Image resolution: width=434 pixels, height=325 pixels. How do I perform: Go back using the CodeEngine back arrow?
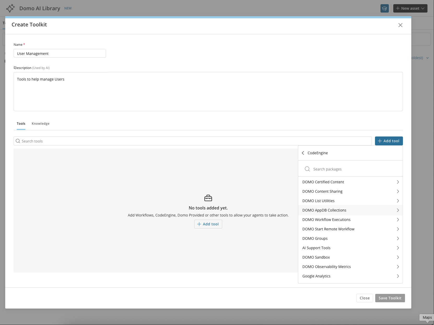(x=303, y=153)
